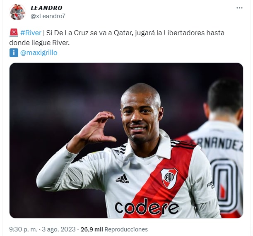Viewport: 253px width, 236px height.
Task: Open the attached player photo
Action: (x=126, y=141)
